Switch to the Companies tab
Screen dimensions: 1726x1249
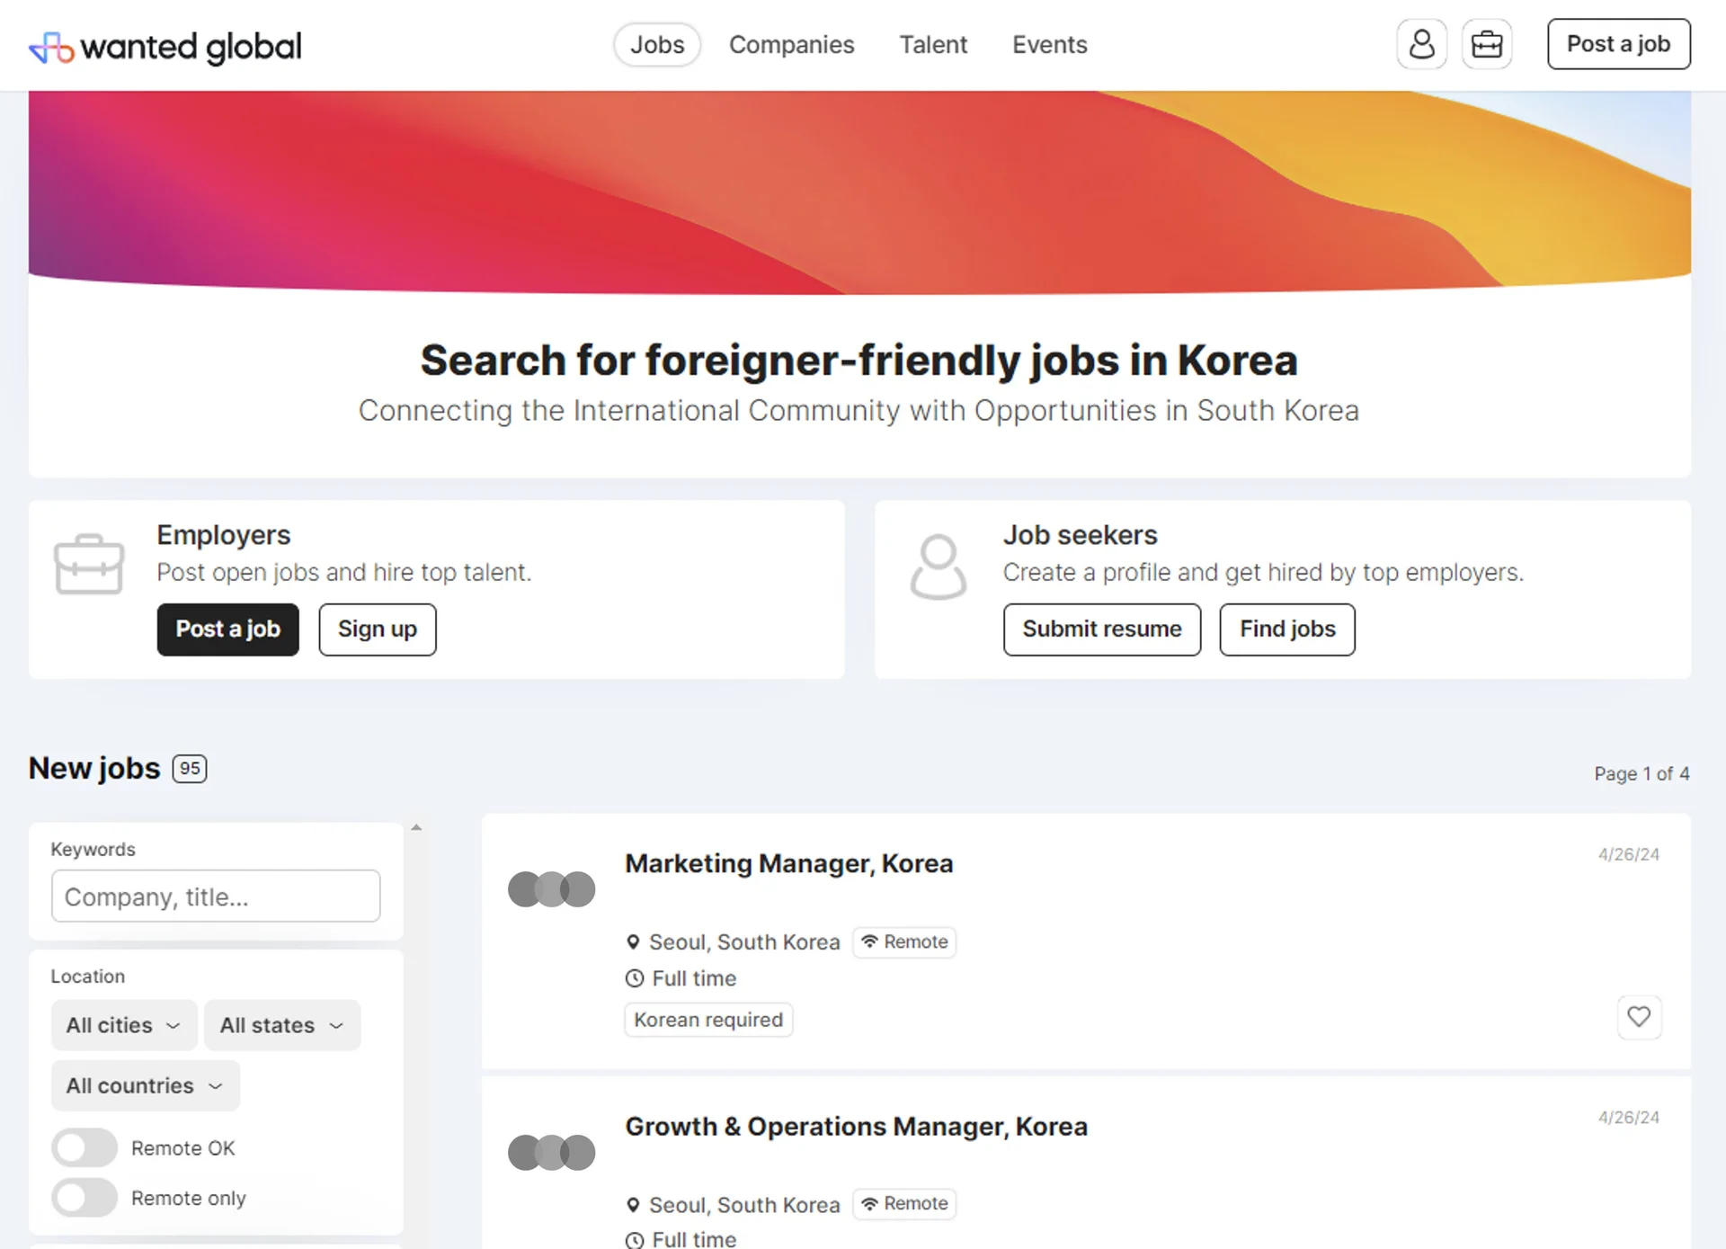coord(792,44)
